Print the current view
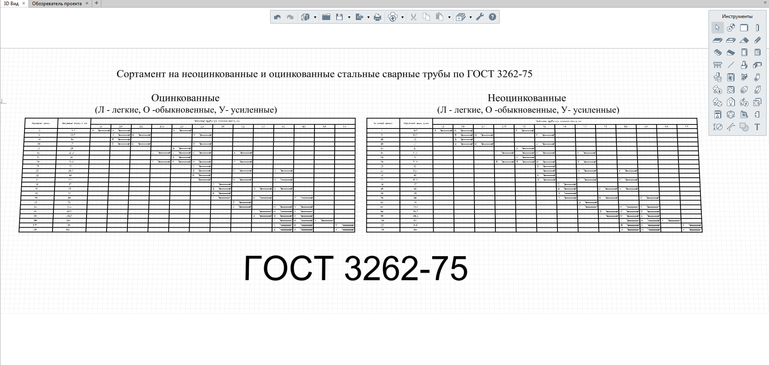769x365 pixels. [x=377, y=17]
